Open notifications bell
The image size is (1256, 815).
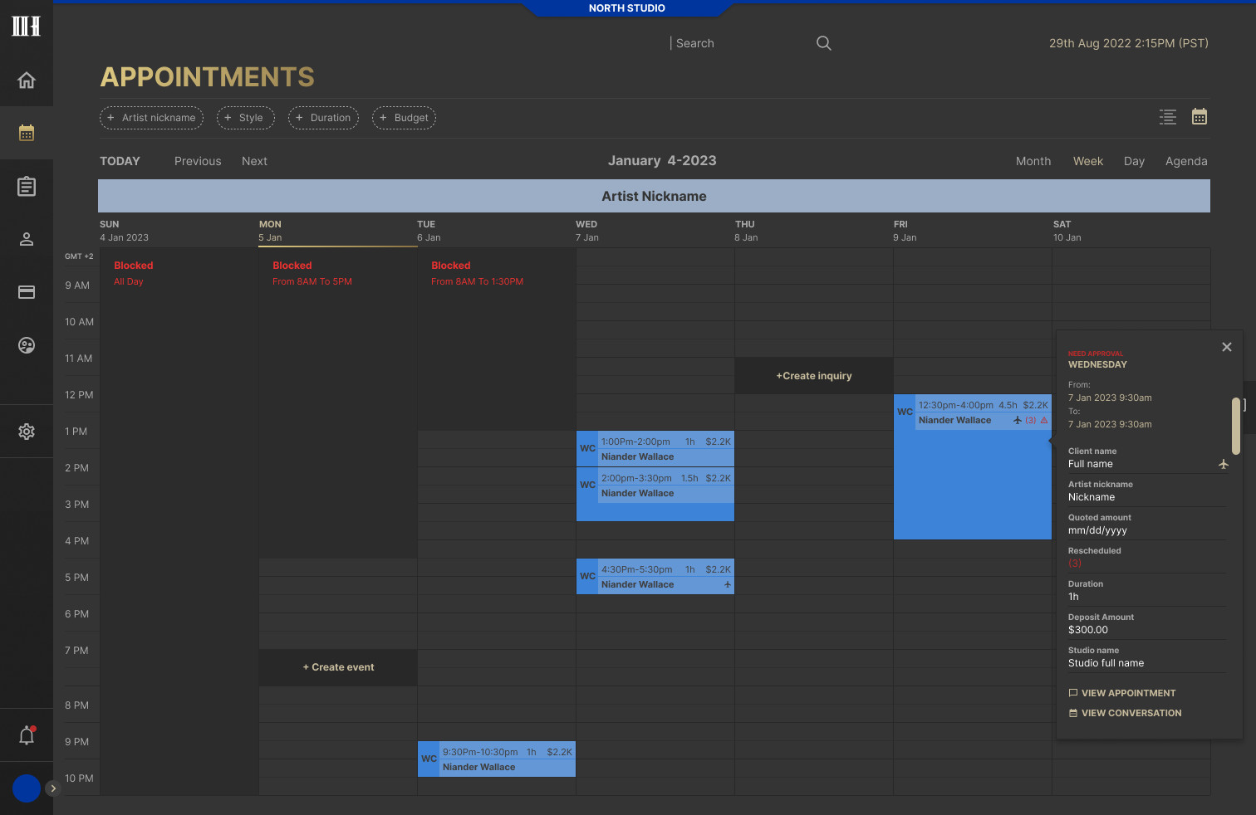point(27,735)
